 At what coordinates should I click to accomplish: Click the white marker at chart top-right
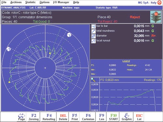point(69,35)
